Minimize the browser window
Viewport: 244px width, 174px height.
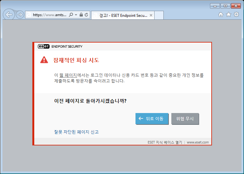point(215,6)
